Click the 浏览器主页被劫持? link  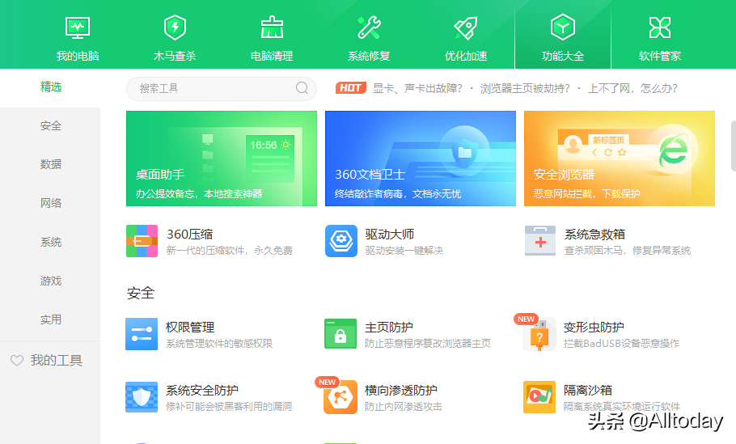click(x=525, y=88)
